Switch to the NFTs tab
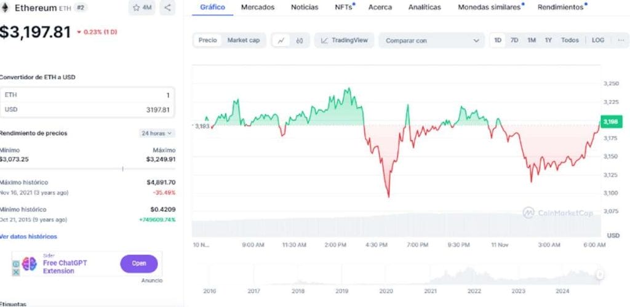This screenshot has height=307, width=630. (x=345, y=7)
